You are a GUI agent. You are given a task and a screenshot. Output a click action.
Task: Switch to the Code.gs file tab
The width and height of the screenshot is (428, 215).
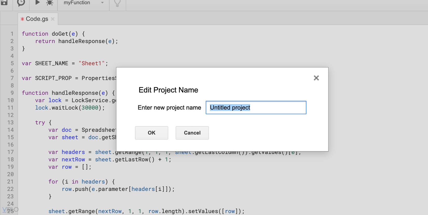(x=37, y=19)
